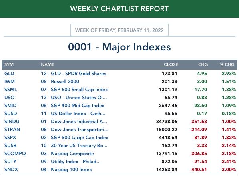Select the Week of Friday, February 11 tab
This screenshot has width=239, height=176.
tap(119, 30)
